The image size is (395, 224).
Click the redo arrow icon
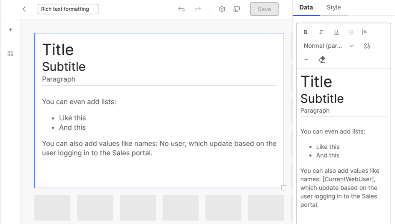point(197,9)
